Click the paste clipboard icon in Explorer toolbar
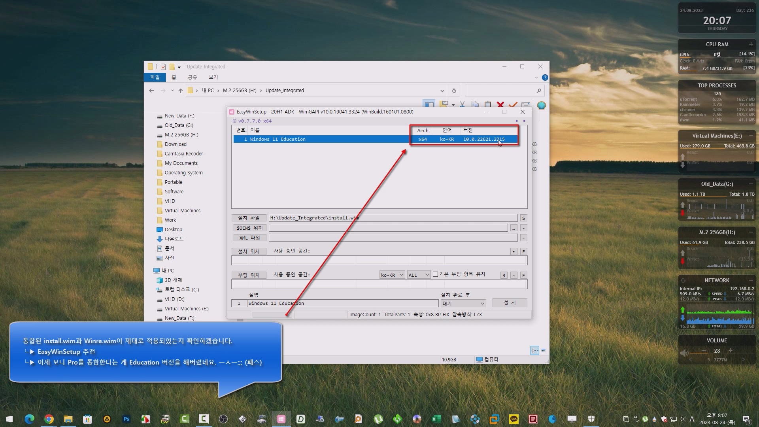 (488, 104)
